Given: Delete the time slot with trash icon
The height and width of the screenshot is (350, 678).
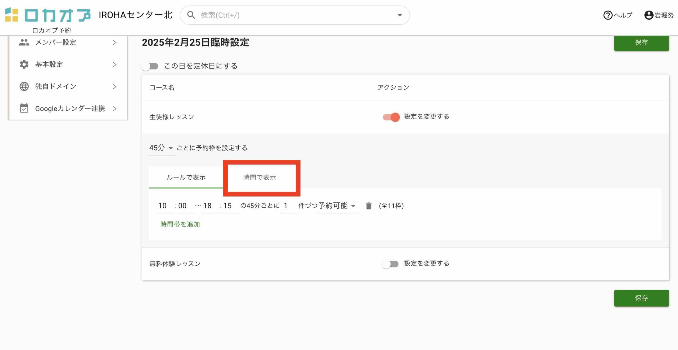Looking at the screenshot, I should (369, 206).
